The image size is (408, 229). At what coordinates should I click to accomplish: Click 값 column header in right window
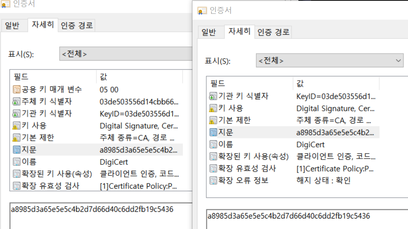pyautogui.click(x=336, y=83)
